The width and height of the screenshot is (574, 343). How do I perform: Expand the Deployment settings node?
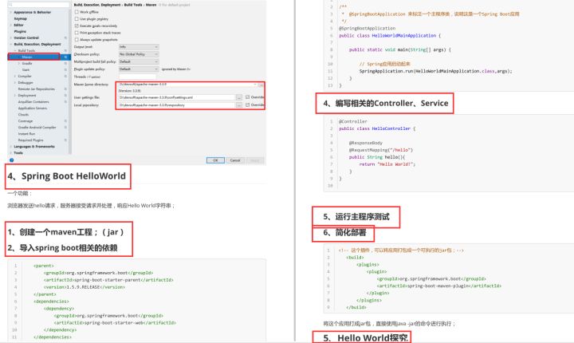(x=15, y=95)
